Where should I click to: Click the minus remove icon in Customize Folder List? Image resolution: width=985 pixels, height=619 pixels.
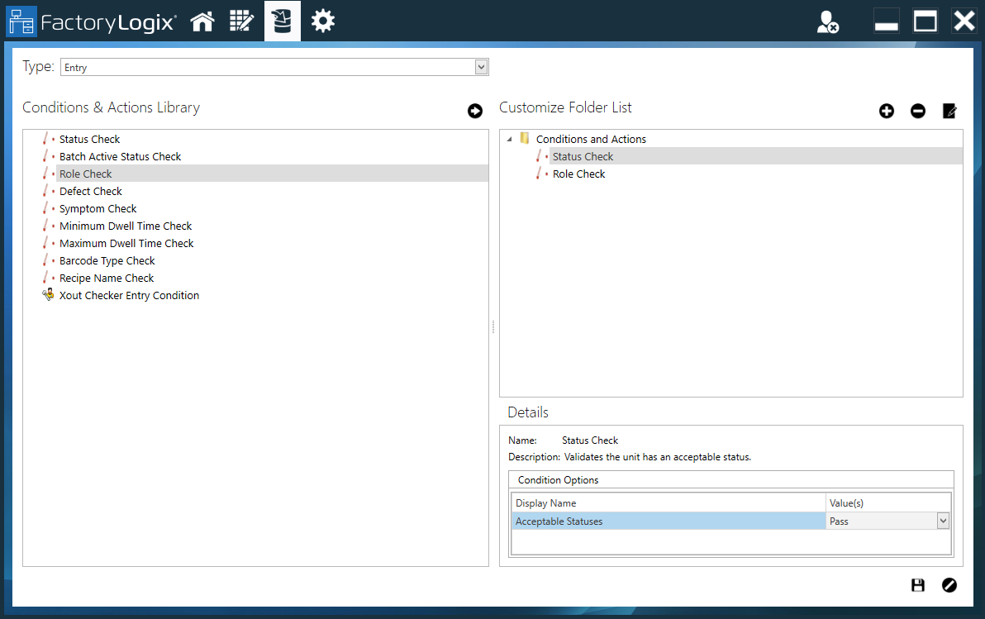(x=918, y=112)
